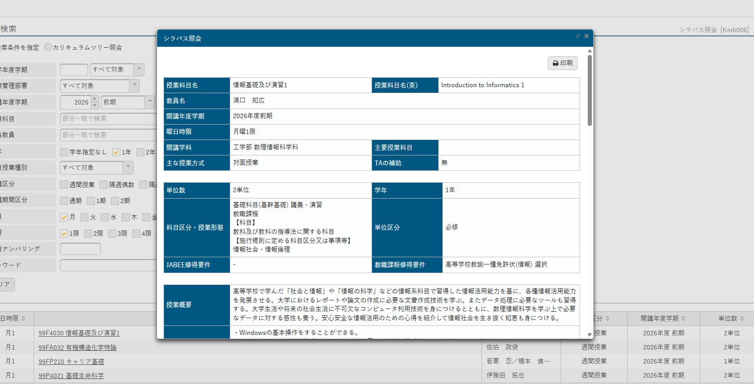The height and width of the screenshot is (384, 754).
Task: Uncheck the 1限 period checkbox
Action: 64,234
